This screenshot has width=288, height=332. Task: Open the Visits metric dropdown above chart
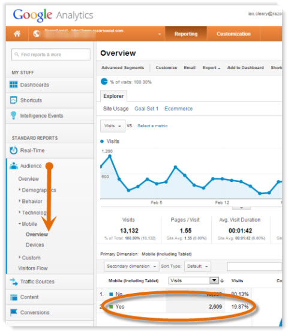[x=113, y=126]
